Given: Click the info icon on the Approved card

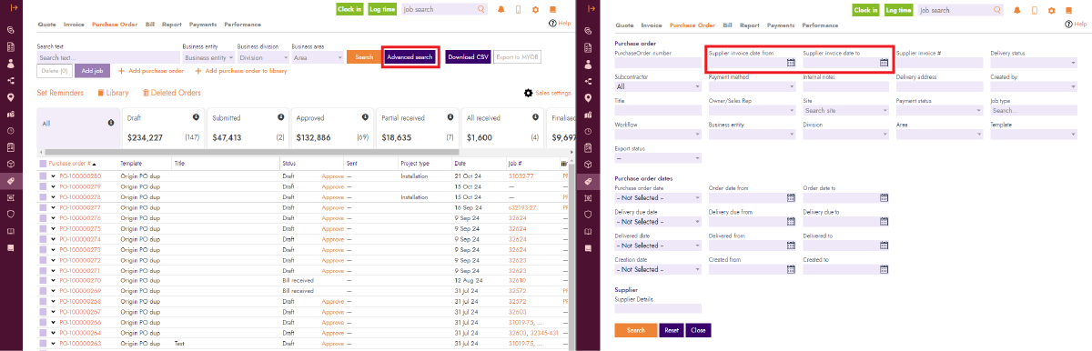Looking at the screenshot, I should (365, 117).
